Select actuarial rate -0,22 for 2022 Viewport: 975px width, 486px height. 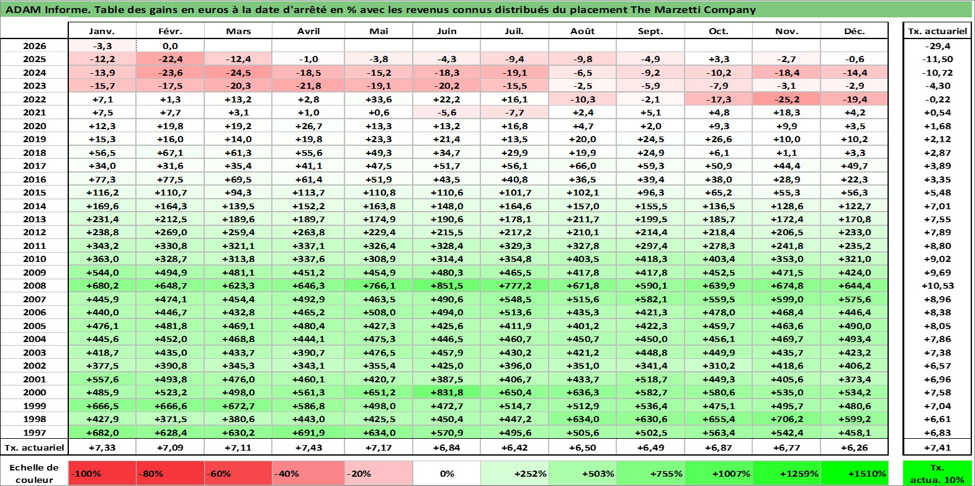coord(937,99)
